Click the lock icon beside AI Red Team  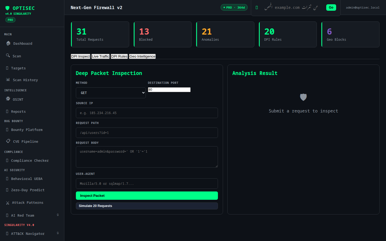click(x=58, y=215)
